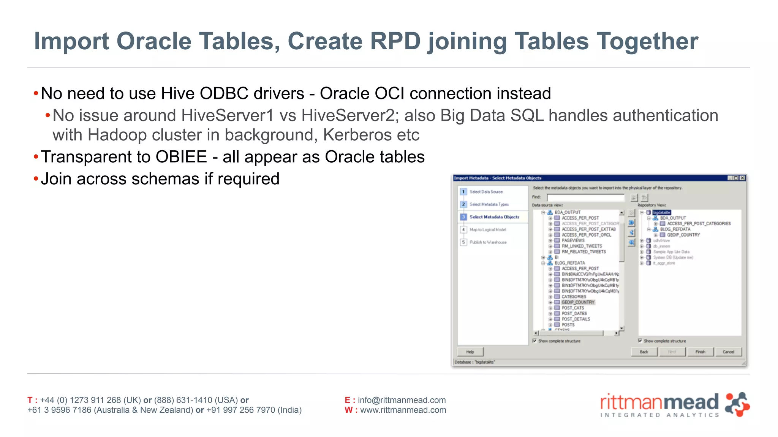Click the System DB database icon
Screen dimensions: 778x437
649,258
